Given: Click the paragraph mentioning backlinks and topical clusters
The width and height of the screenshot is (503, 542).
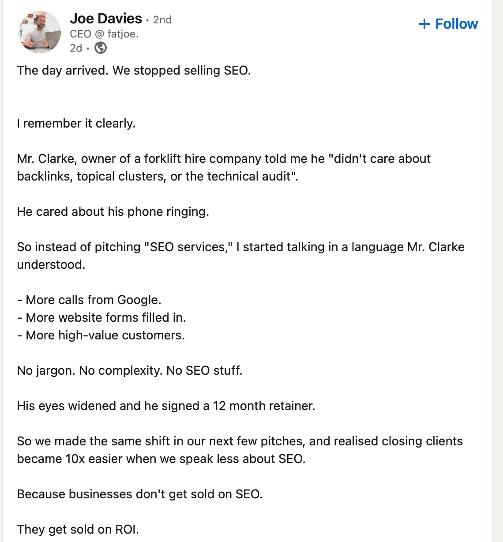Looking at the screenshot, I should point(224,168).
